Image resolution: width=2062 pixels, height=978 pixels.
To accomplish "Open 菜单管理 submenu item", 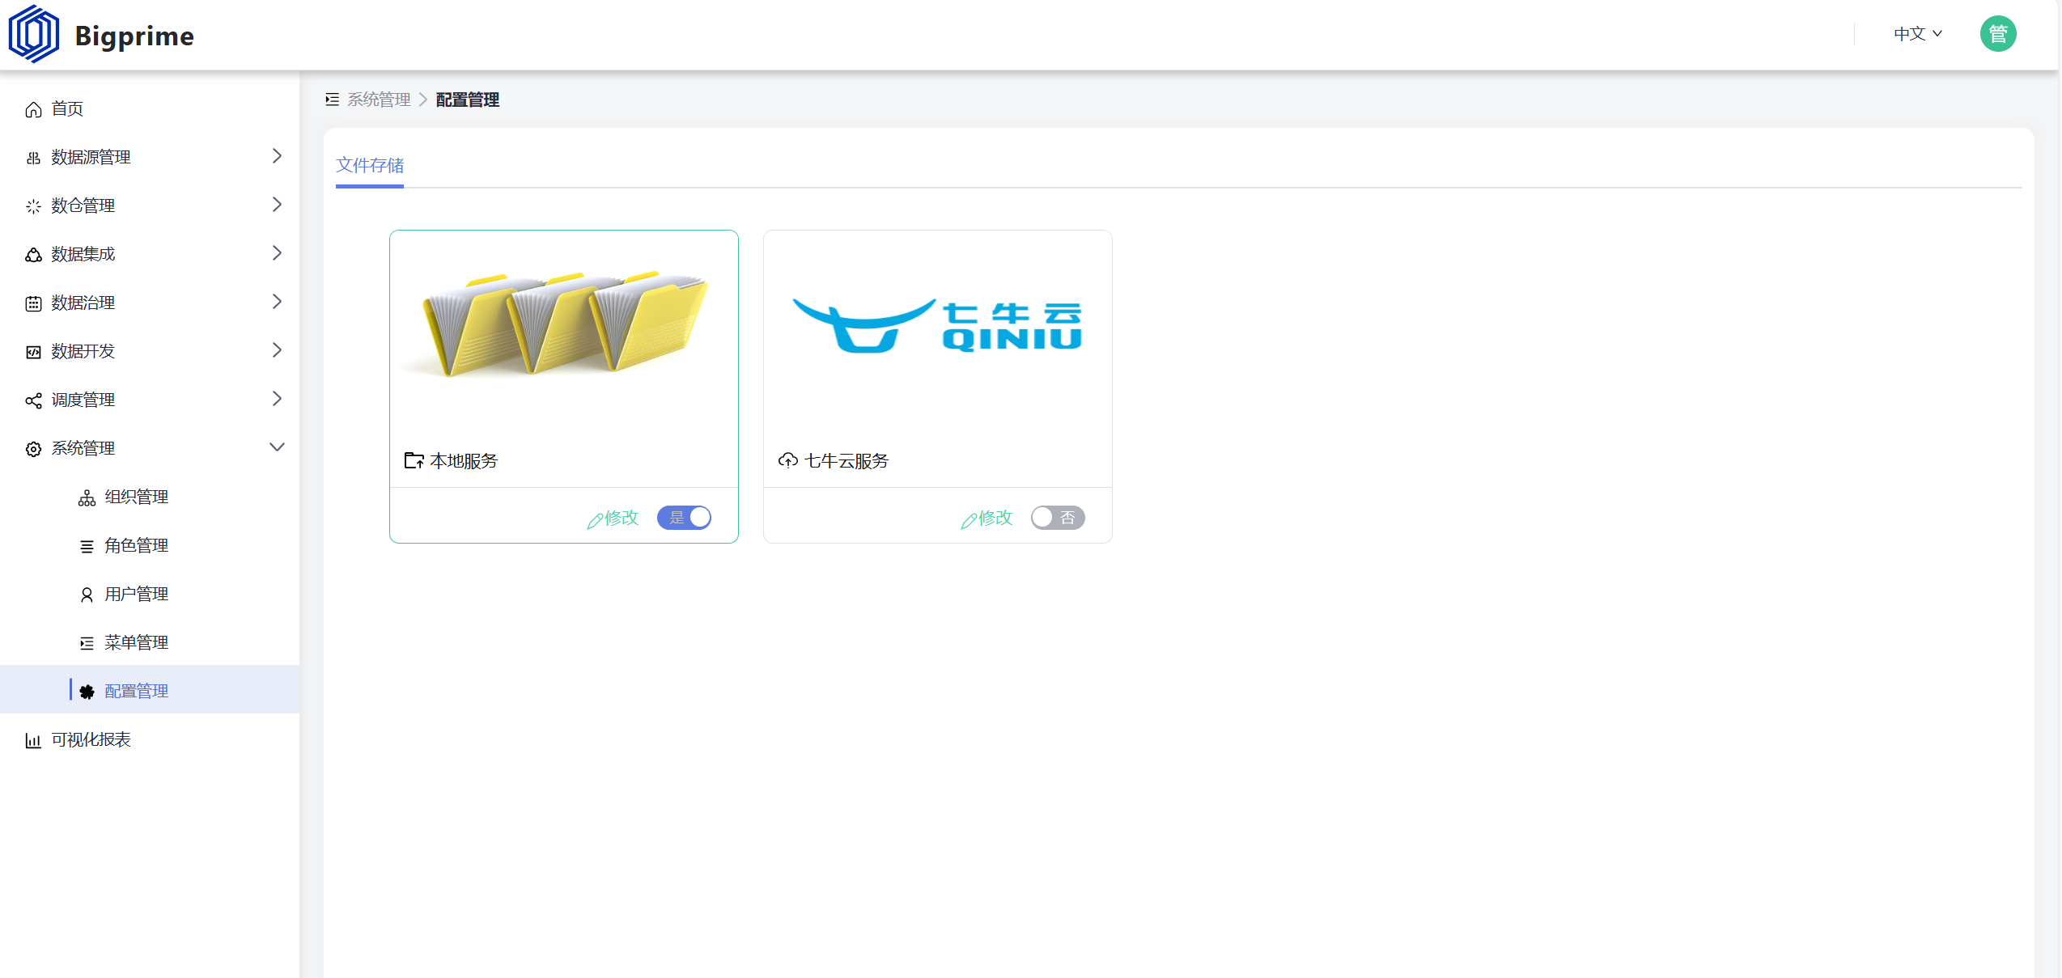I will pyautogui.click(x=150, y=642).
